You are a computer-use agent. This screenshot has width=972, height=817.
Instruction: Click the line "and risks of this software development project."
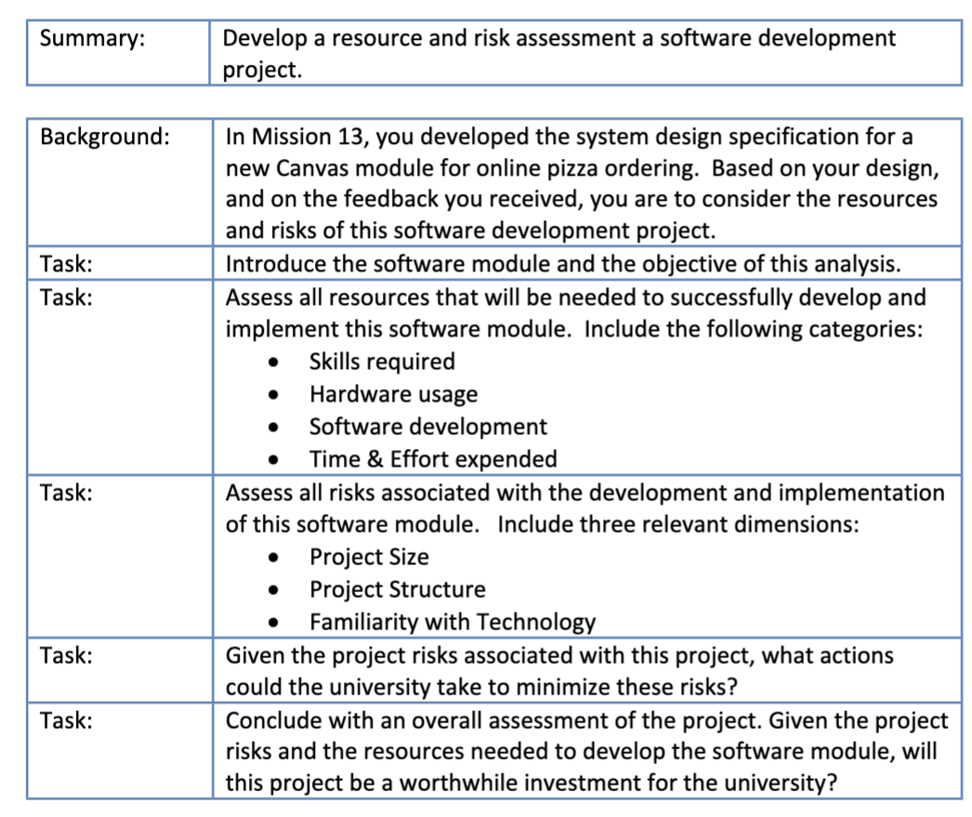[470, 231]
